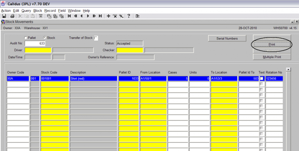299x151 pixels.
Task: Open help with the question mark icon
Action: point(129,16)
